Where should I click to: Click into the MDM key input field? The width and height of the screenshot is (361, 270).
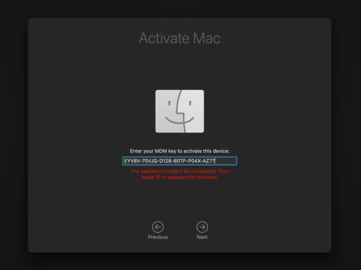179,161
